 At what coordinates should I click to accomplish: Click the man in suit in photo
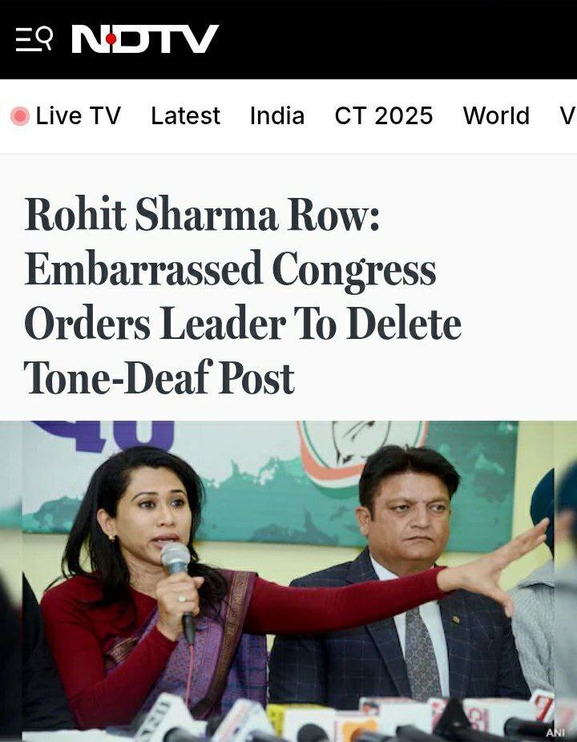point(402,577)
